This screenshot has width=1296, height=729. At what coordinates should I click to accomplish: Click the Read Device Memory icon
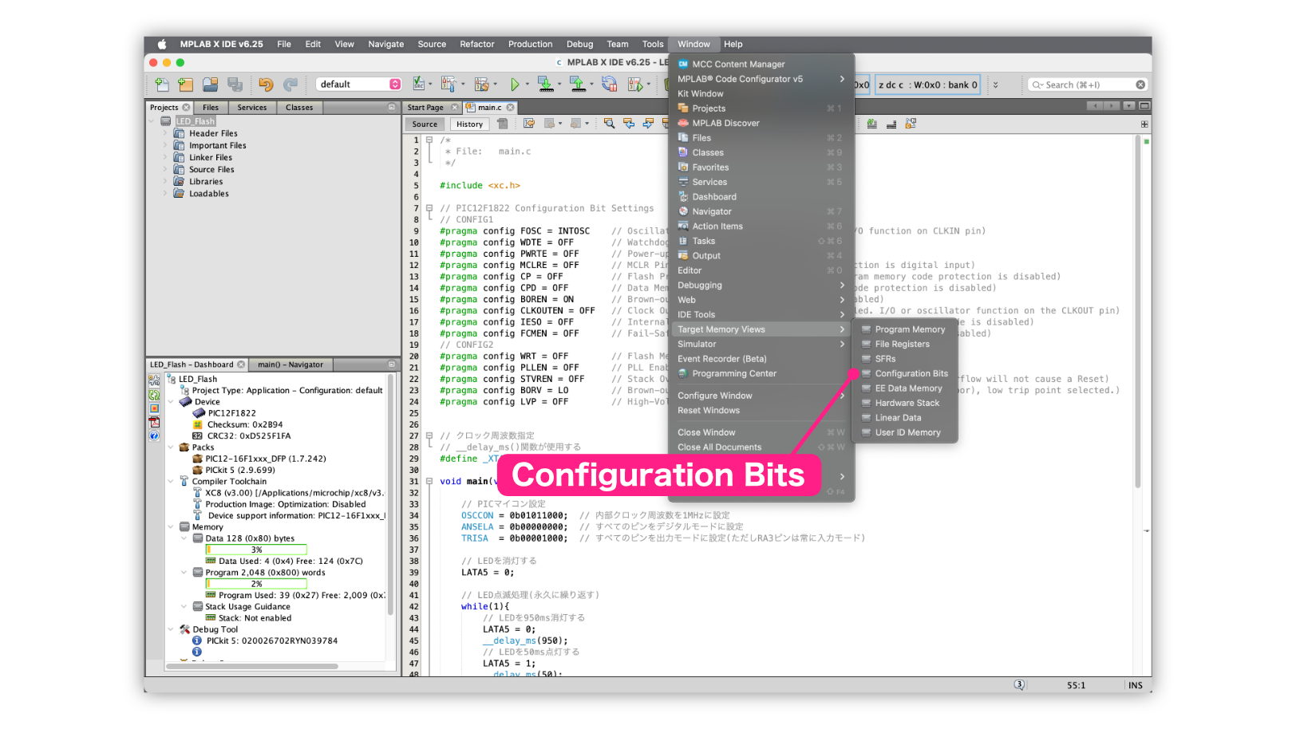point(577,84)
